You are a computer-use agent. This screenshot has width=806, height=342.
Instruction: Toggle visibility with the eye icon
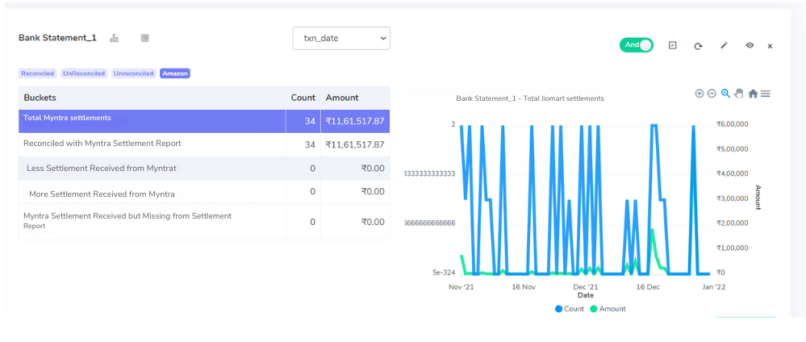click(750, 46)
